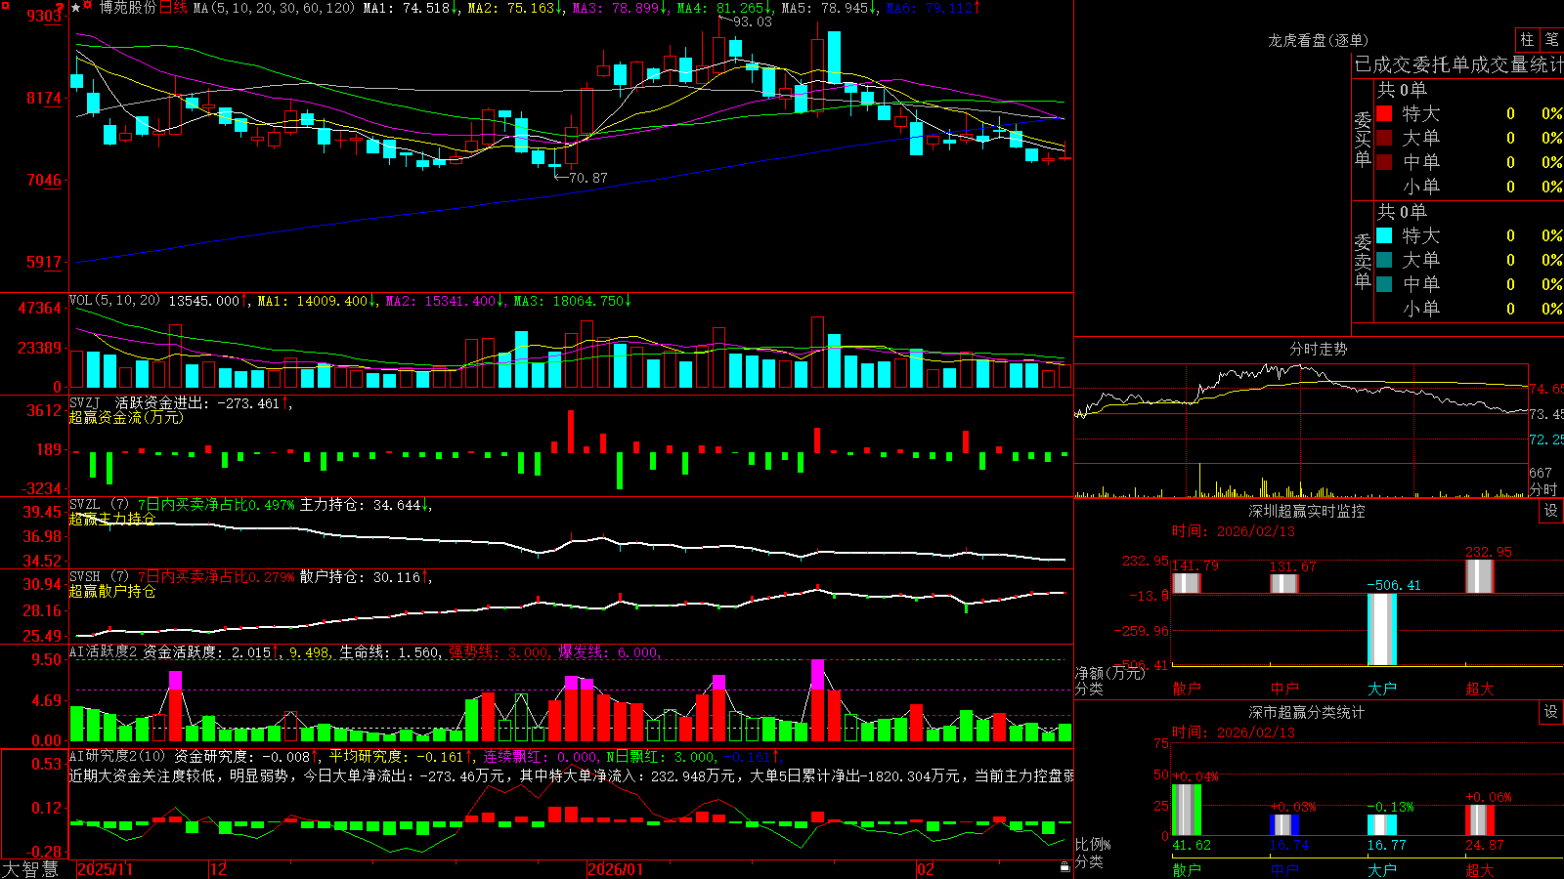The width and height of the screenshot is (1564, 879).
Task: Open 设 settings for 深市超赢分类统计
Action: click(x=1551, y=712)
